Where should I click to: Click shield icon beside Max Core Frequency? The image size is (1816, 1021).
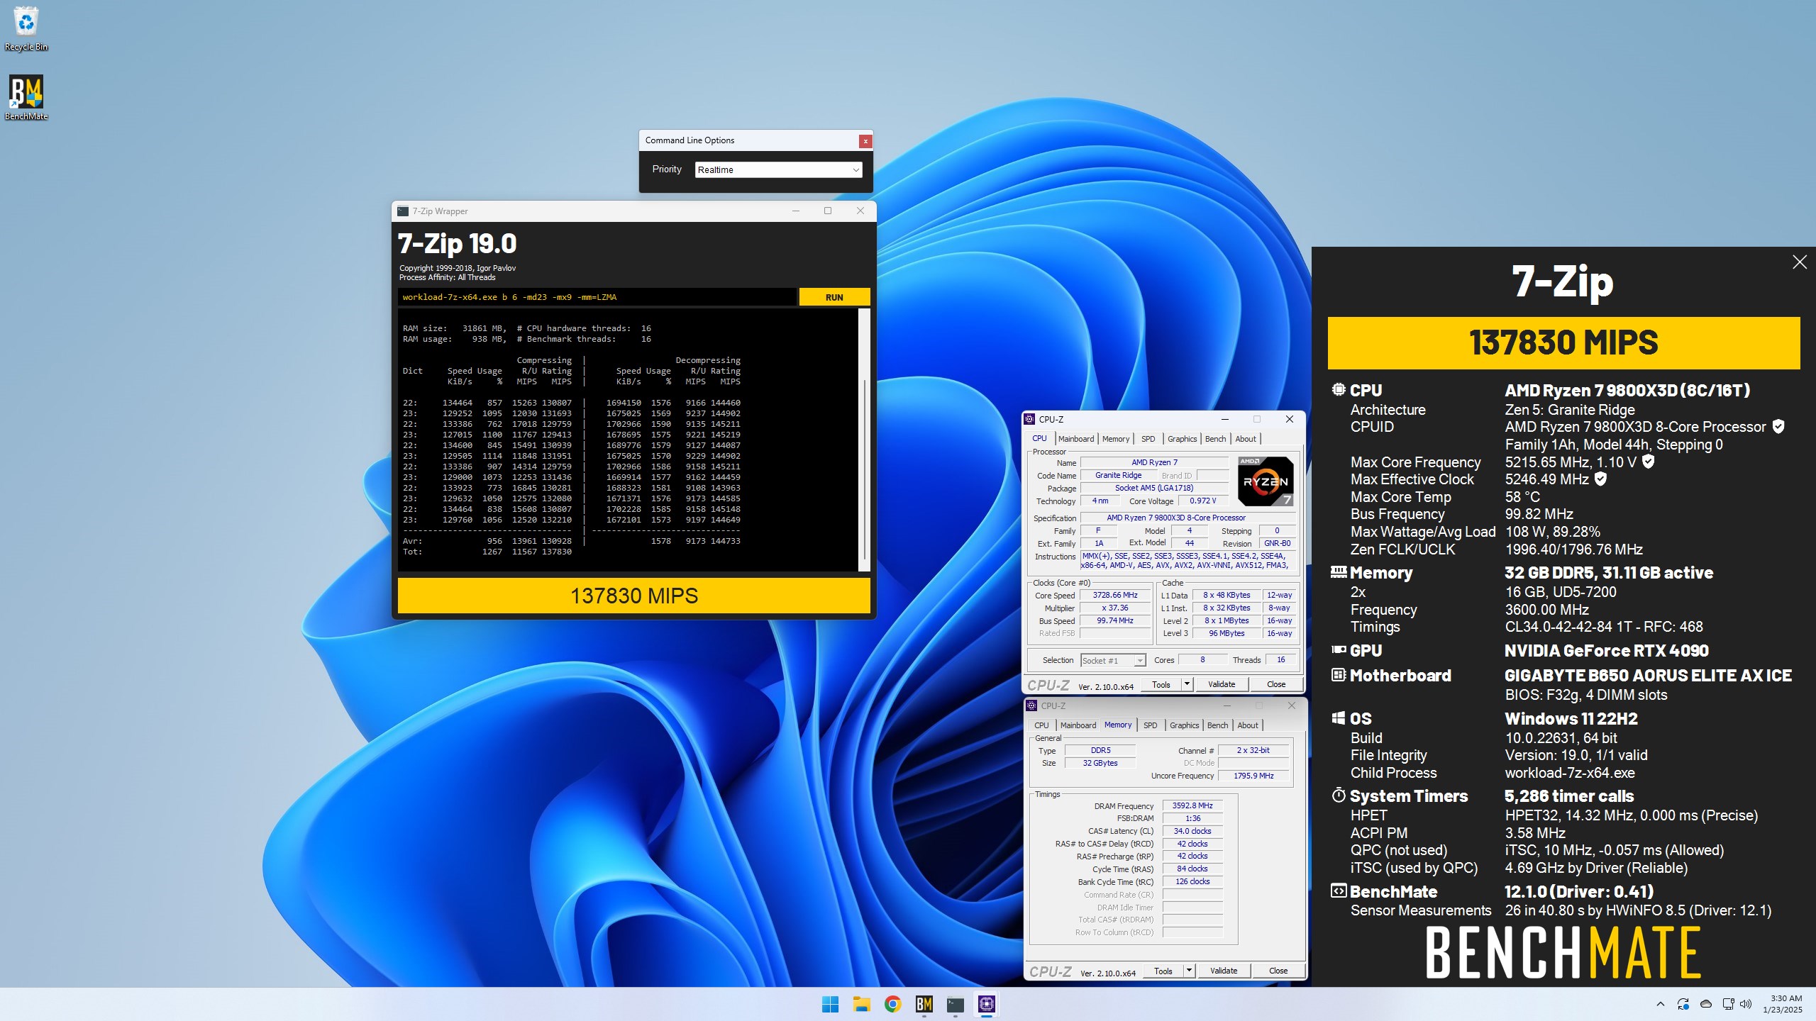pos(1649,462)
